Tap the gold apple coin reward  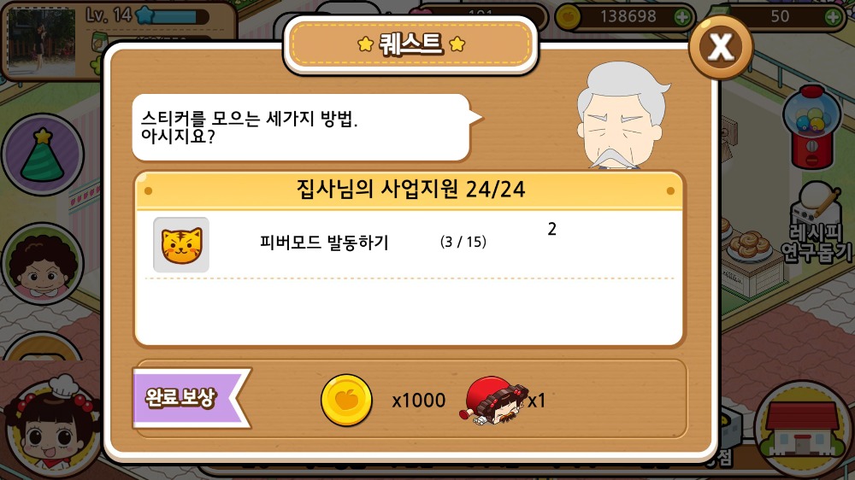click(x=346, y=401)
